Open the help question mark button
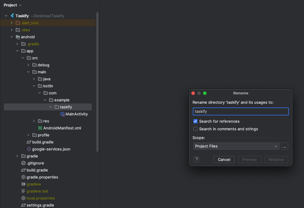This screenshot has height=208, width=304. [x=197, y=160]
